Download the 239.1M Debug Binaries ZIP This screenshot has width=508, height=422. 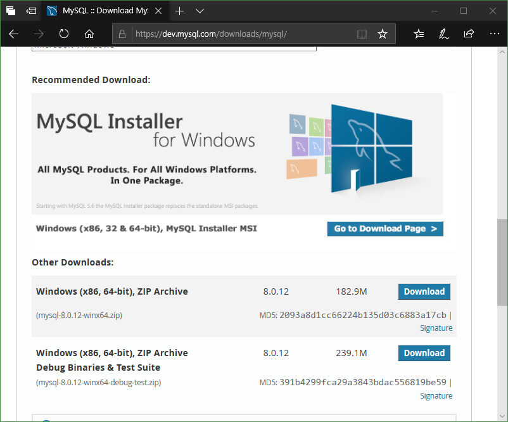pos(424,353)
